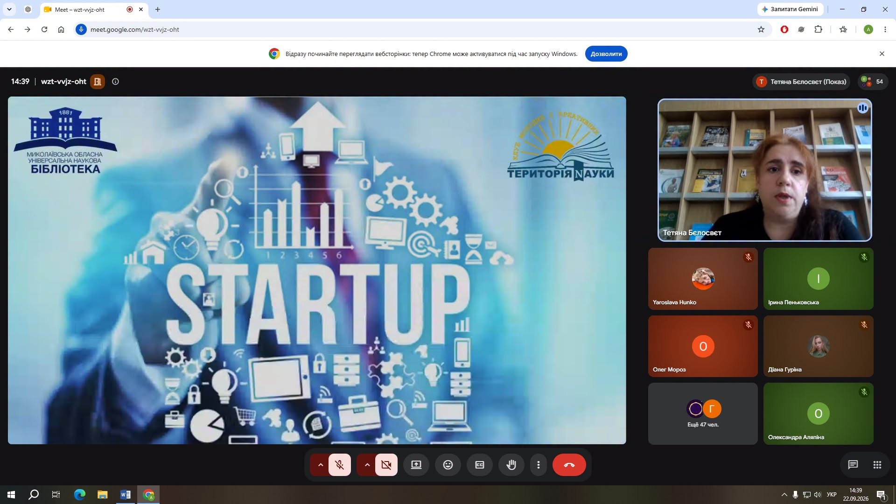Unmute your microphone
The image size is (896, 504).
tap(340, 465)
